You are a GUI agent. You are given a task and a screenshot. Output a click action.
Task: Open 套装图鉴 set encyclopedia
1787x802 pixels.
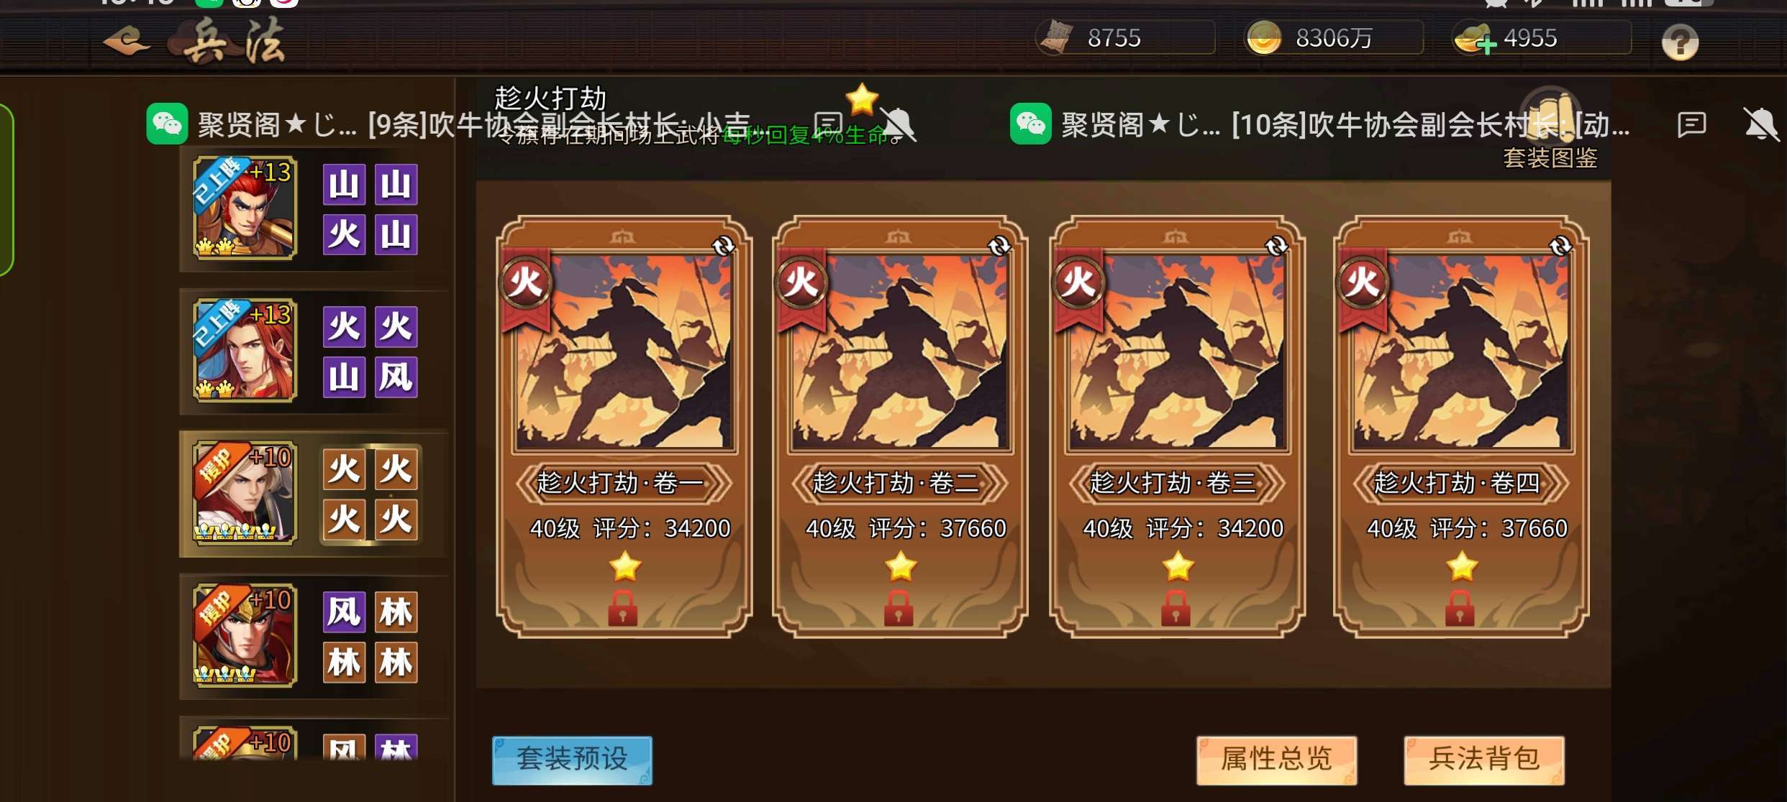coord(1550,133)
